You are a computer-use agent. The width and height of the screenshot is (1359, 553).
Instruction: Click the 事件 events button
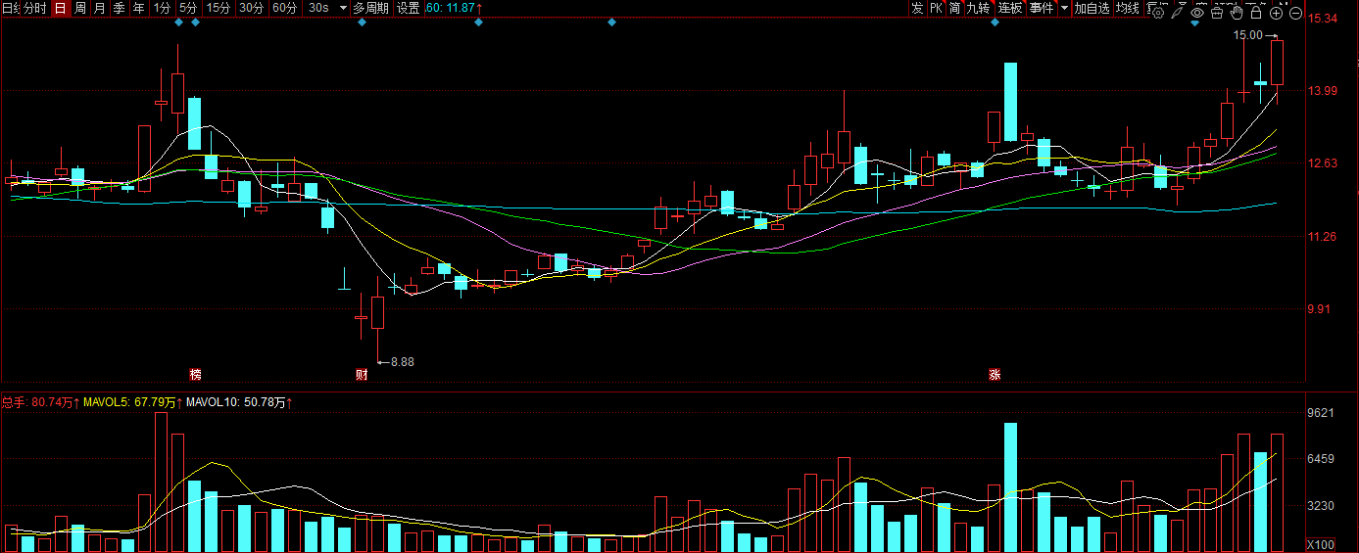click(x=1041, y=8)
